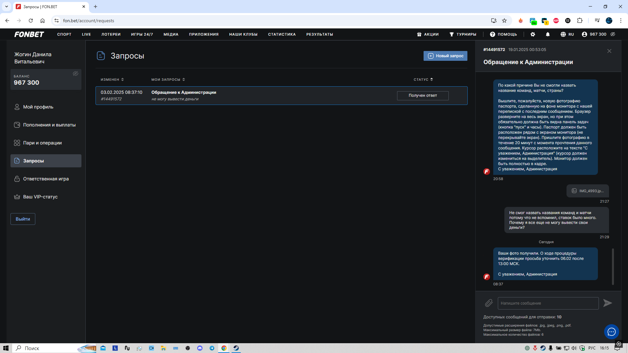The height and width of the screenshot is (353, 628).
Task: Open ЛОТЕРЕИ in the top menu
Action: tap(111, 34)
